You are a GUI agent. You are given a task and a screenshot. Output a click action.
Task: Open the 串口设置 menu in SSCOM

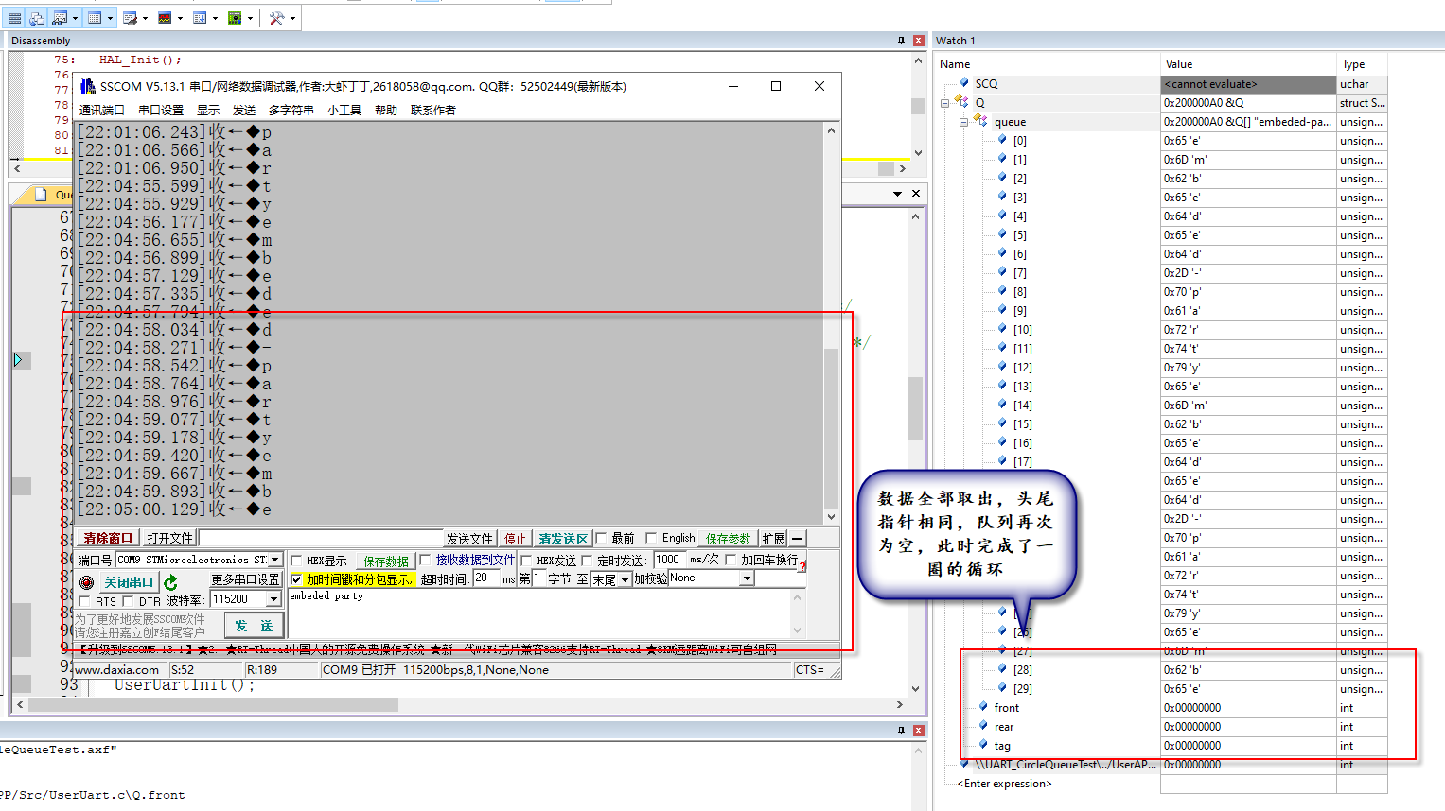tap(161, 110)
